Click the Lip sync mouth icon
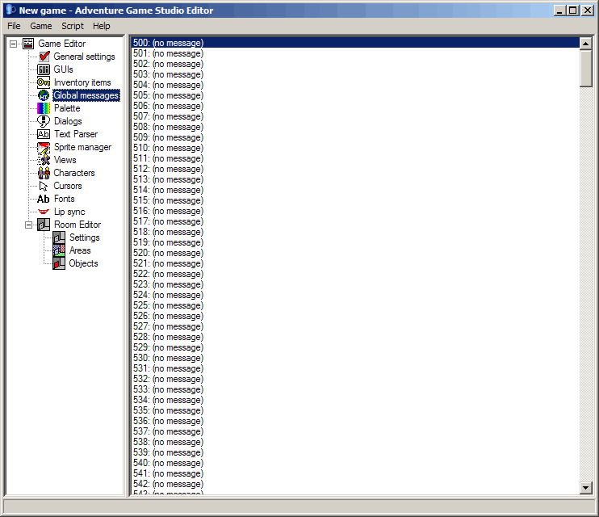The image size is (599, 517). tap(44, 212)
